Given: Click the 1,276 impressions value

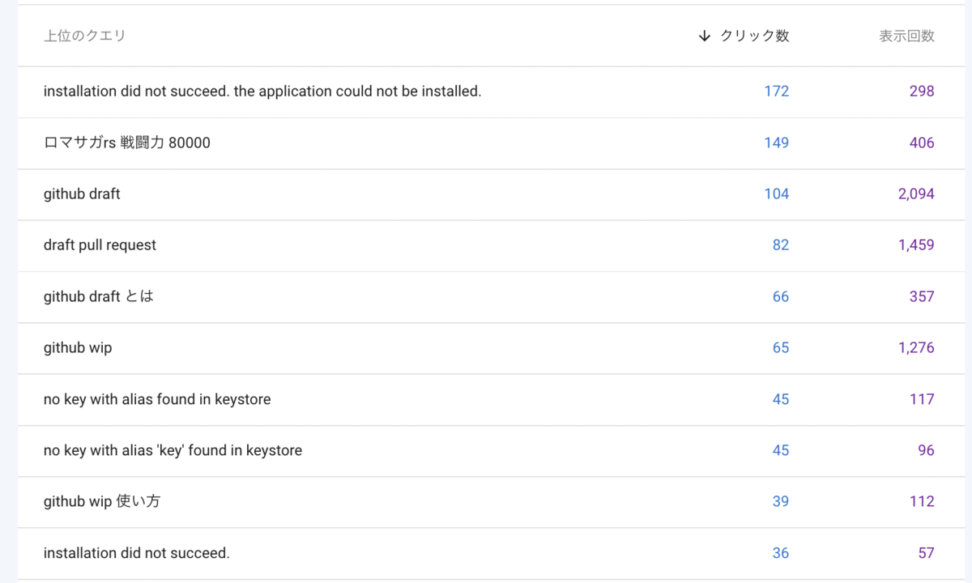Looking at the screenshot, I should 916,347.
